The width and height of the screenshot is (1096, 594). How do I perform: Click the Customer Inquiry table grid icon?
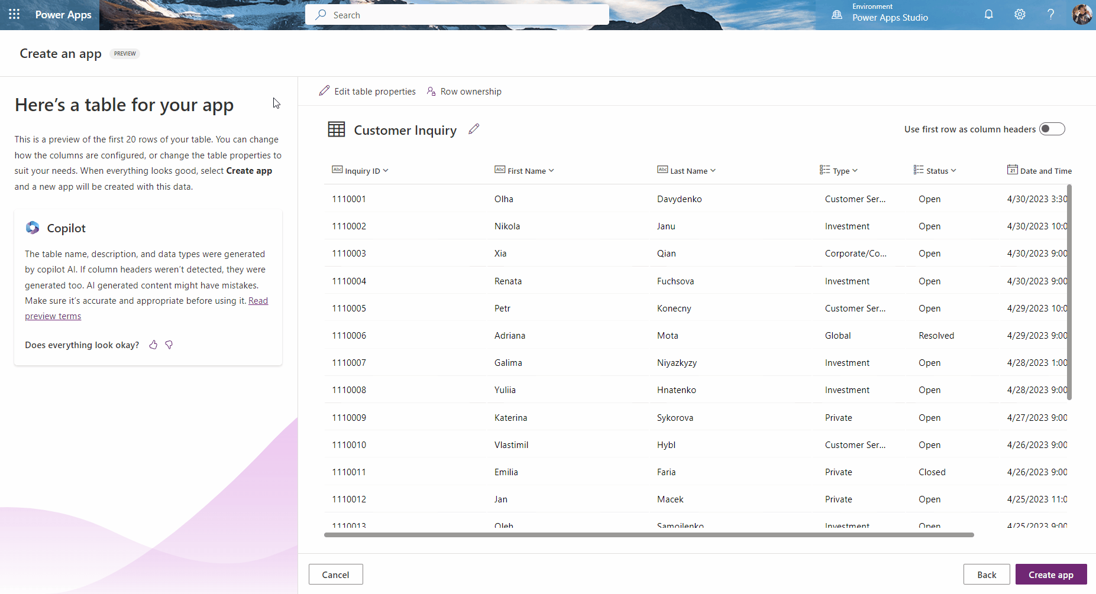336,129
